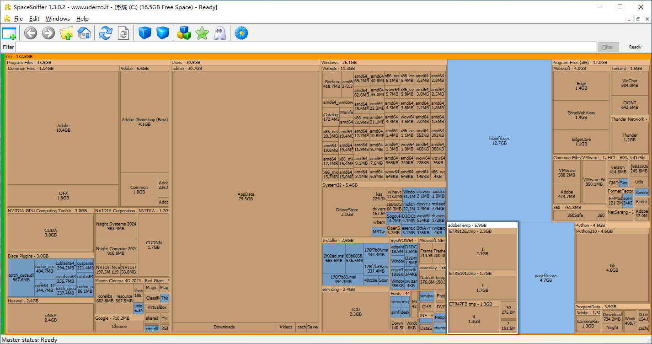Viewport: 652px width, 344px height.
Task: Select the 360Safe block
Action: pyautogui.click(x=575, y=215)
